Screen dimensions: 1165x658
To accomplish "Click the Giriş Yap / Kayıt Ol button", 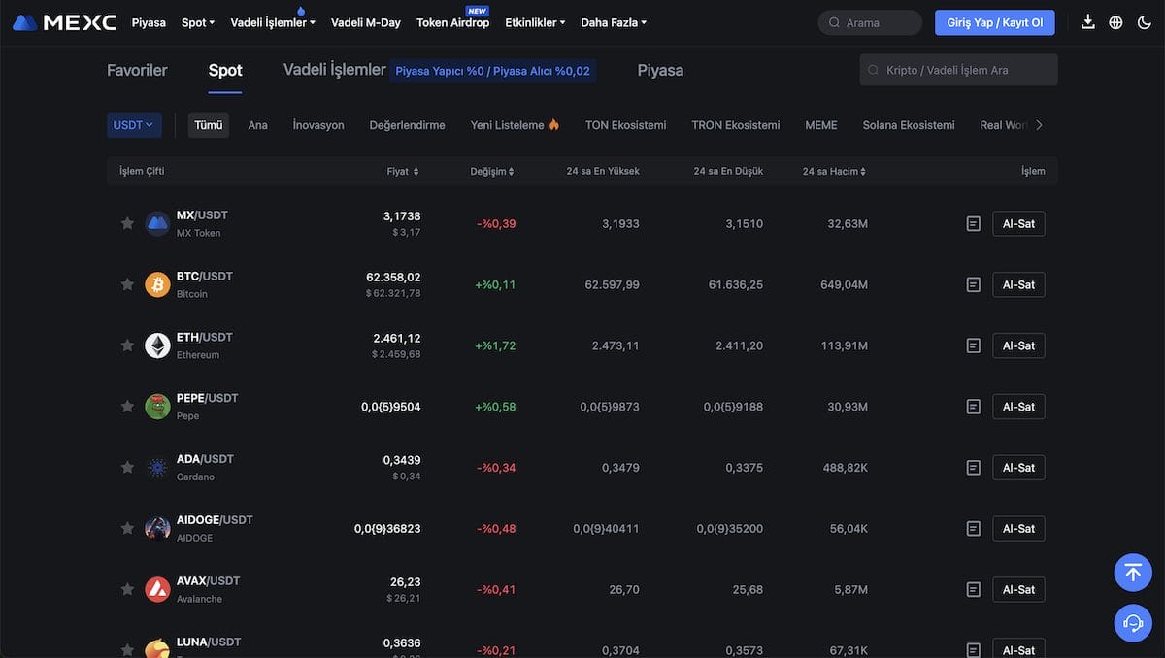I will [x=994, y=21].
